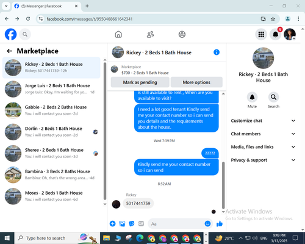Click the browser back arrow
Screen dimensions: 305x244
click(x=7, y=19)
